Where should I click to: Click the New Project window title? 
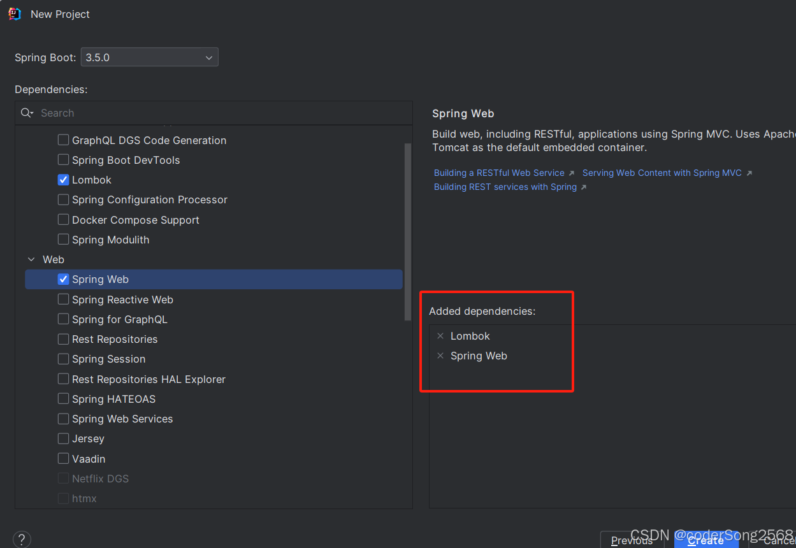[60, 14]
